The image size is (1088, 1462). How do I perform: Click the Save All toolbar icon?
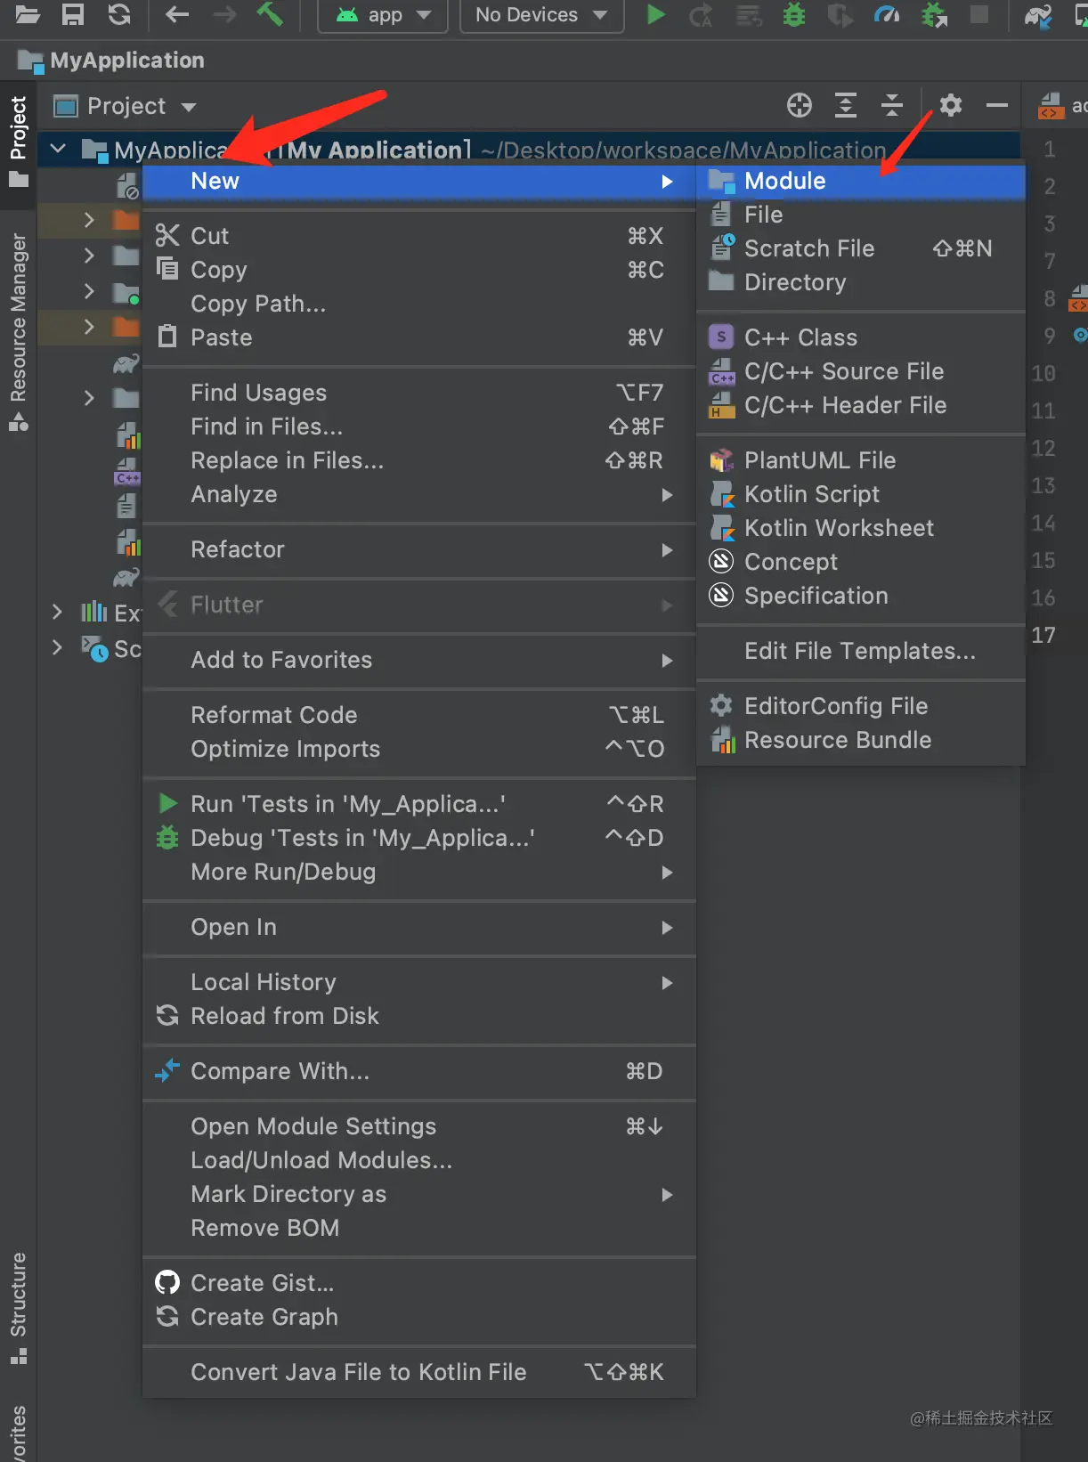pos(73,14)
